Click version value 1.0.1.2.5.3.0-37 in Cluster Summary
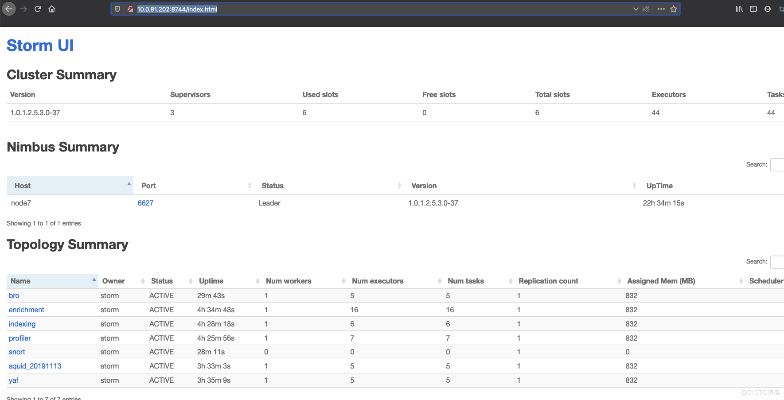 pyautogui.click(x=35, y=113)
